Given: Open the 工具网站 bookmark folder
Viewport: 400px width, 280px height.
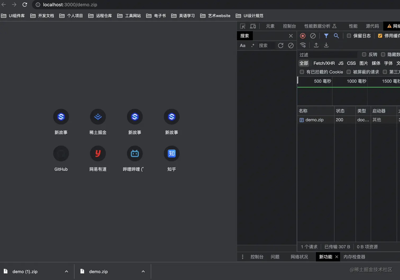Looking at the screenshot, I should tap(129, 16).
